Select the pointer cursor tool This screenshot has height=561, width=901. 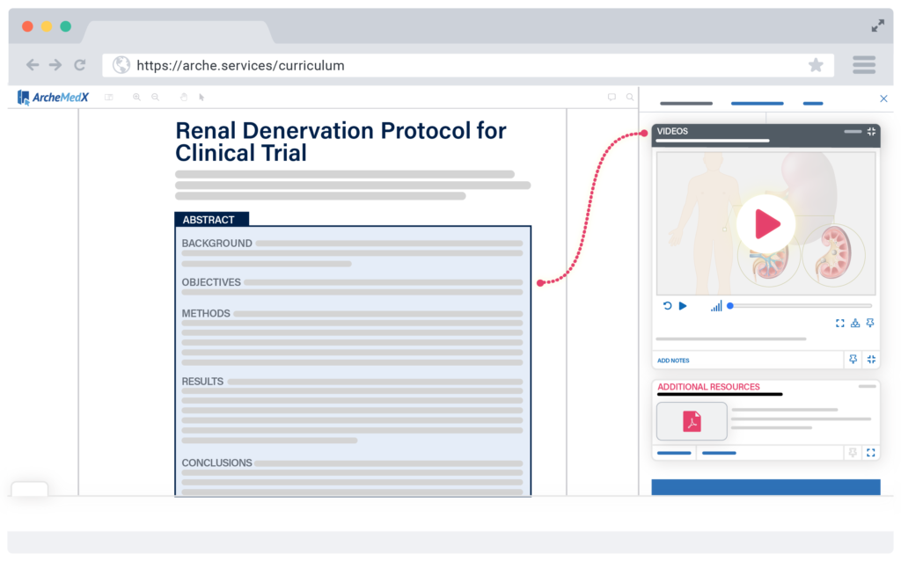(x=201, y=97)
